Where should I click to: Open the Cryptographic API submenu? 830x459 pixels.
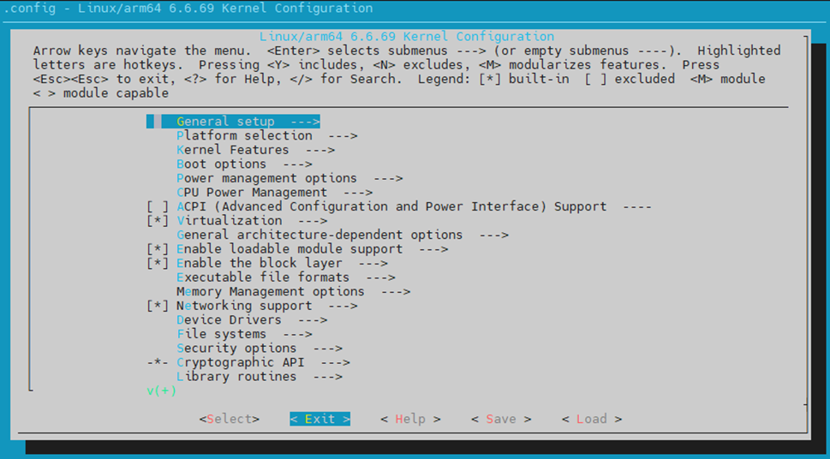[263, 362]
